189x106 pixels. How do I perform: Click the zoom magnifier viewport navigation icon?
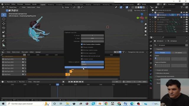(146, 24)
